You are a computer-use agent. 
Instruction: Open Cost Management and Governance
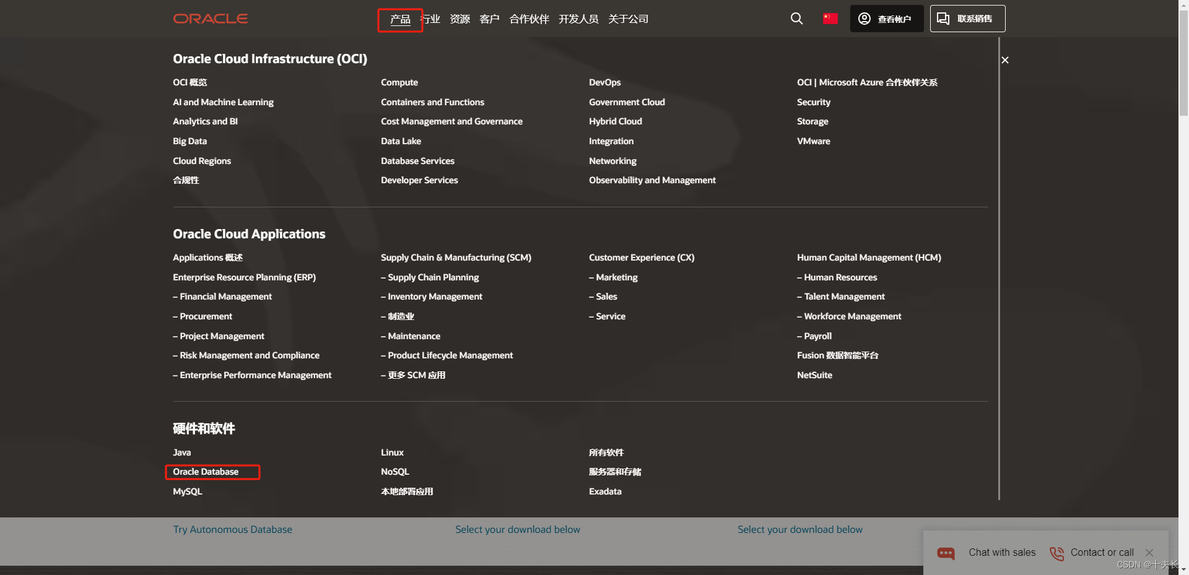click(451, 121)
